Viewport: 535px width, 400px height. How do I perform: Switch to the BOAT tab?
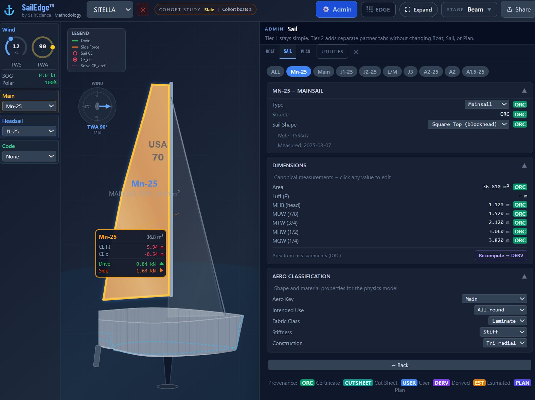tap(270, 52)
